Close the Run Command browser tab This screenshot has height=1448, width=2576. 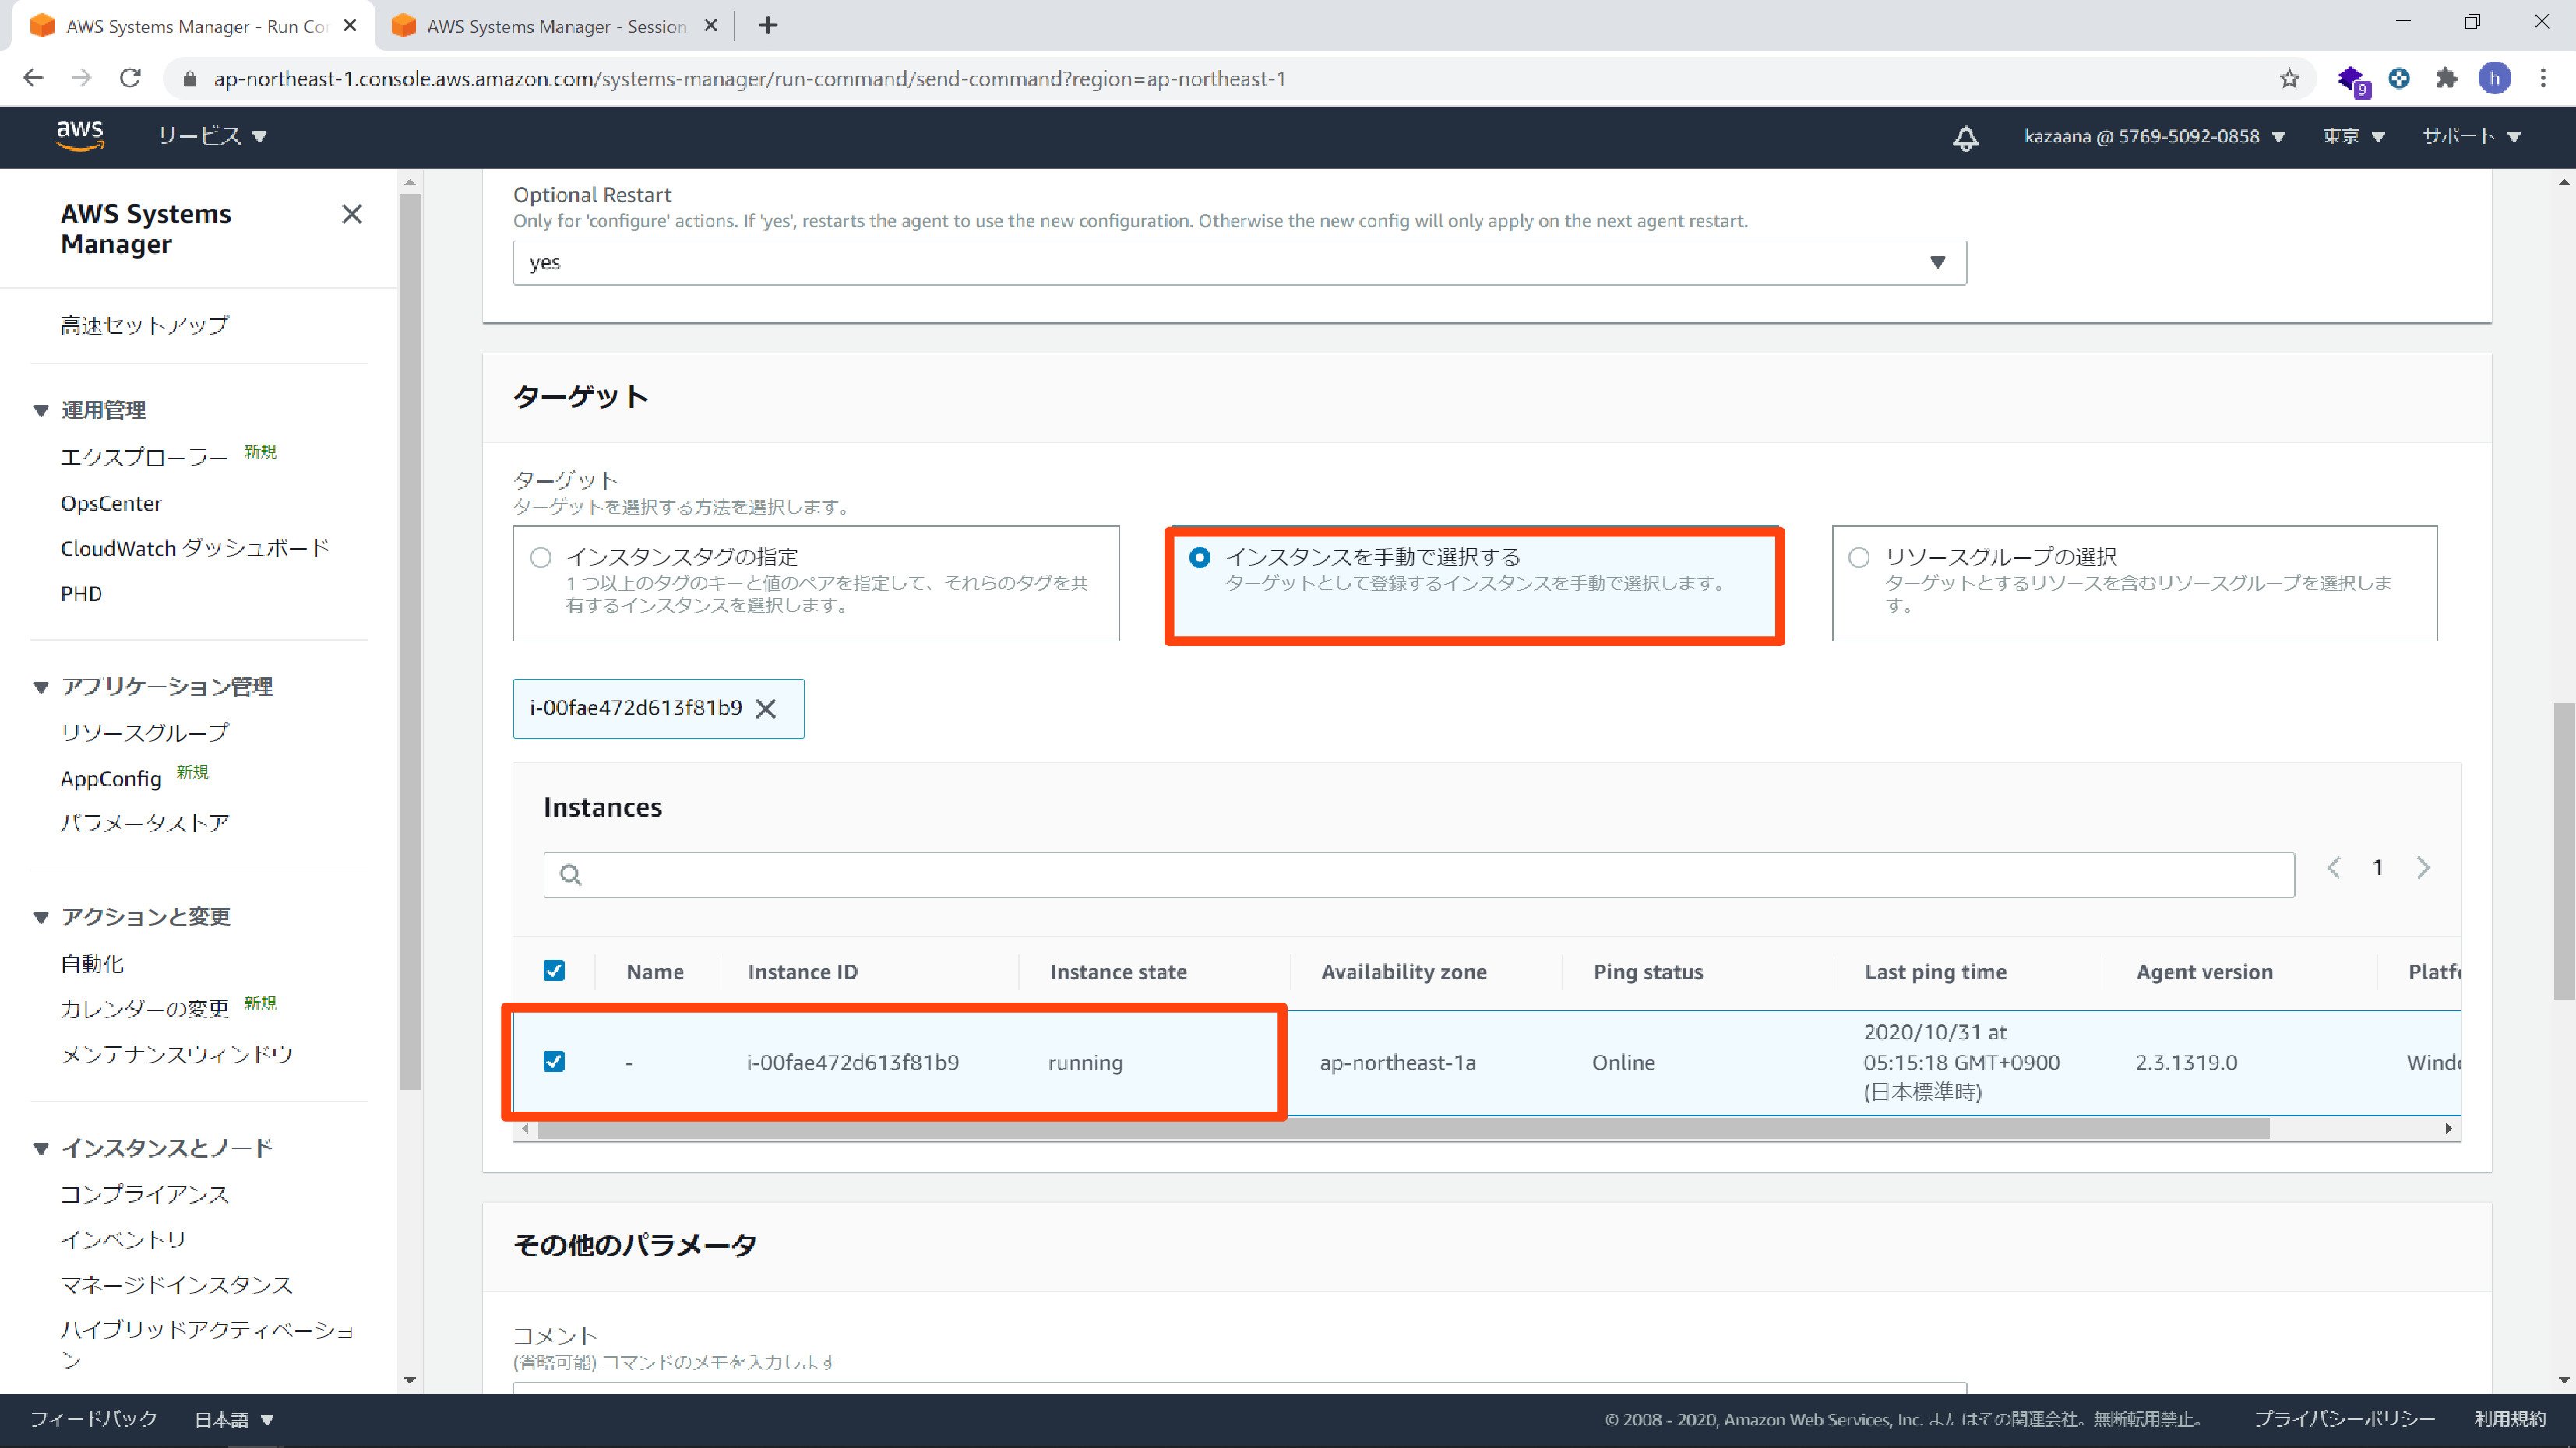tap(350, 25)
